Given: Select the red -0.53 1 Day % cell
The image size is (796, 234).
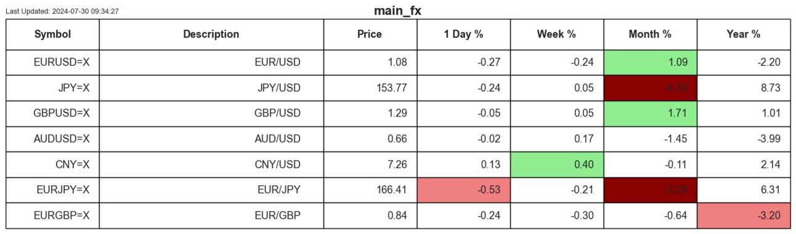Looking at the screenshot, I should (x=463, y=190).
